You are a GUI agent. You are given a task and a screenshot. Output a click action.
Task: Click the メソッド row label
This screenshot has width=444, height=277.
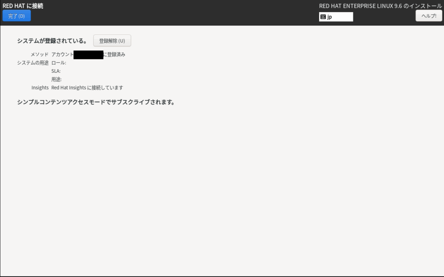point(39,55)
